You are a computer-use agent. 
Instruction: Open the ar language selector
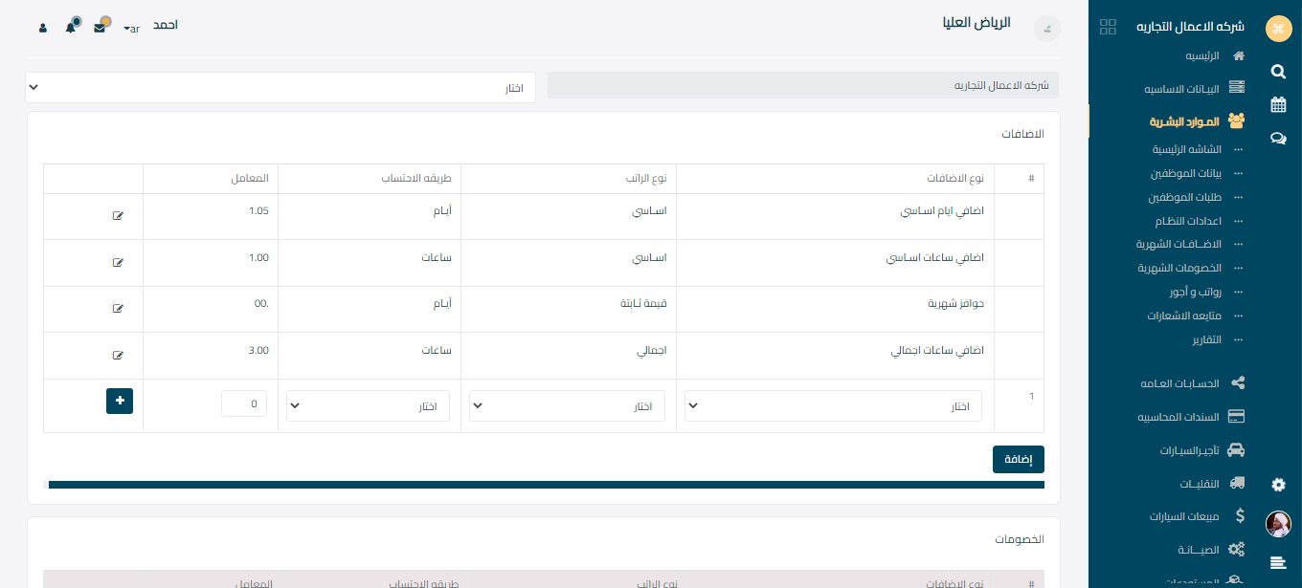[132, 29]
